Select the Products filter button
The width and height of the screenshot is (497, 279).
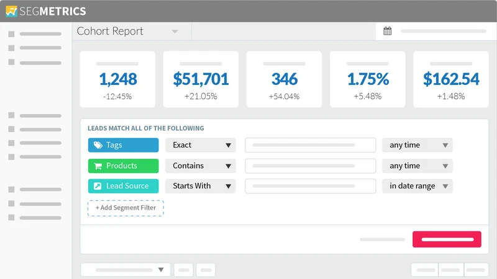point(123,166)
